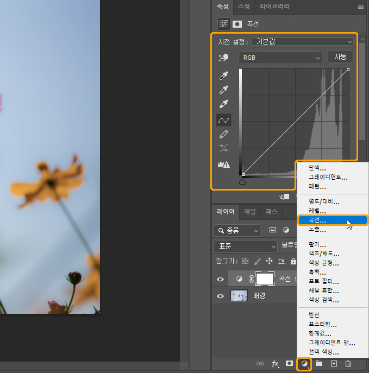The height and width of the screenshot is (373, 369).
Task: Click the curve's top-right white endpoint
Action: pos(348,69)
